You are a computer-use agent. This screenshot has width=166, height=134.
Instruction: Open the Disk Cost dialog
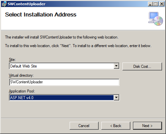point(142,67)
